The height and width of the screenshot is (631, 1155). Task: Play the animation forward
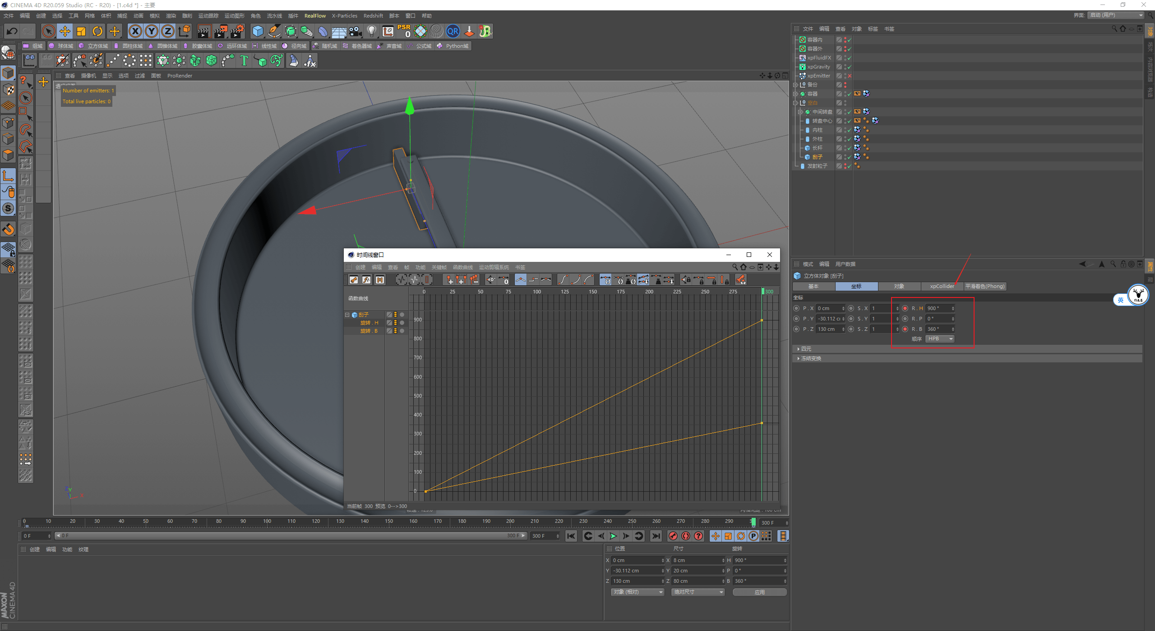613,536
